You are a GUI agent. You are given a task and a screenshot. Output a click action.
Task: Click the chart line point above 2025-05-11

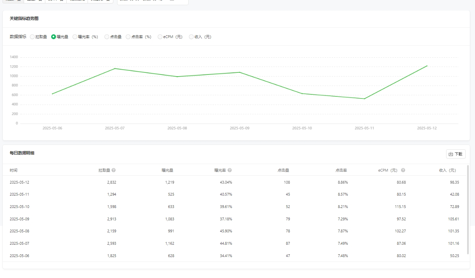(364, 99)
